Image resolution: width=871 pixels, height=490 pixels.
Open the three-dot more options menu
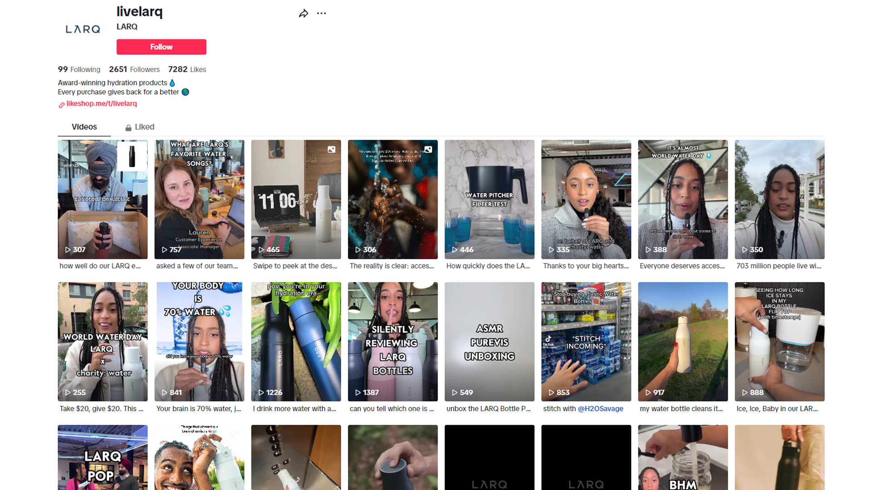(321, 14)
